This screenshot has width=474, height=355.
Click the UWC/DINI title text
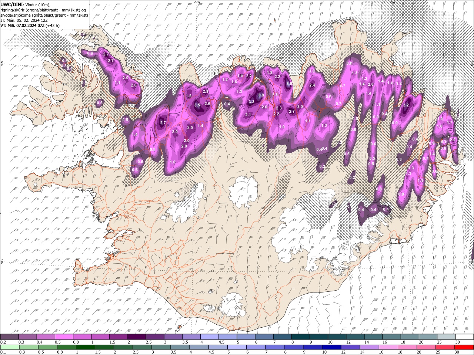pos(11,4)
